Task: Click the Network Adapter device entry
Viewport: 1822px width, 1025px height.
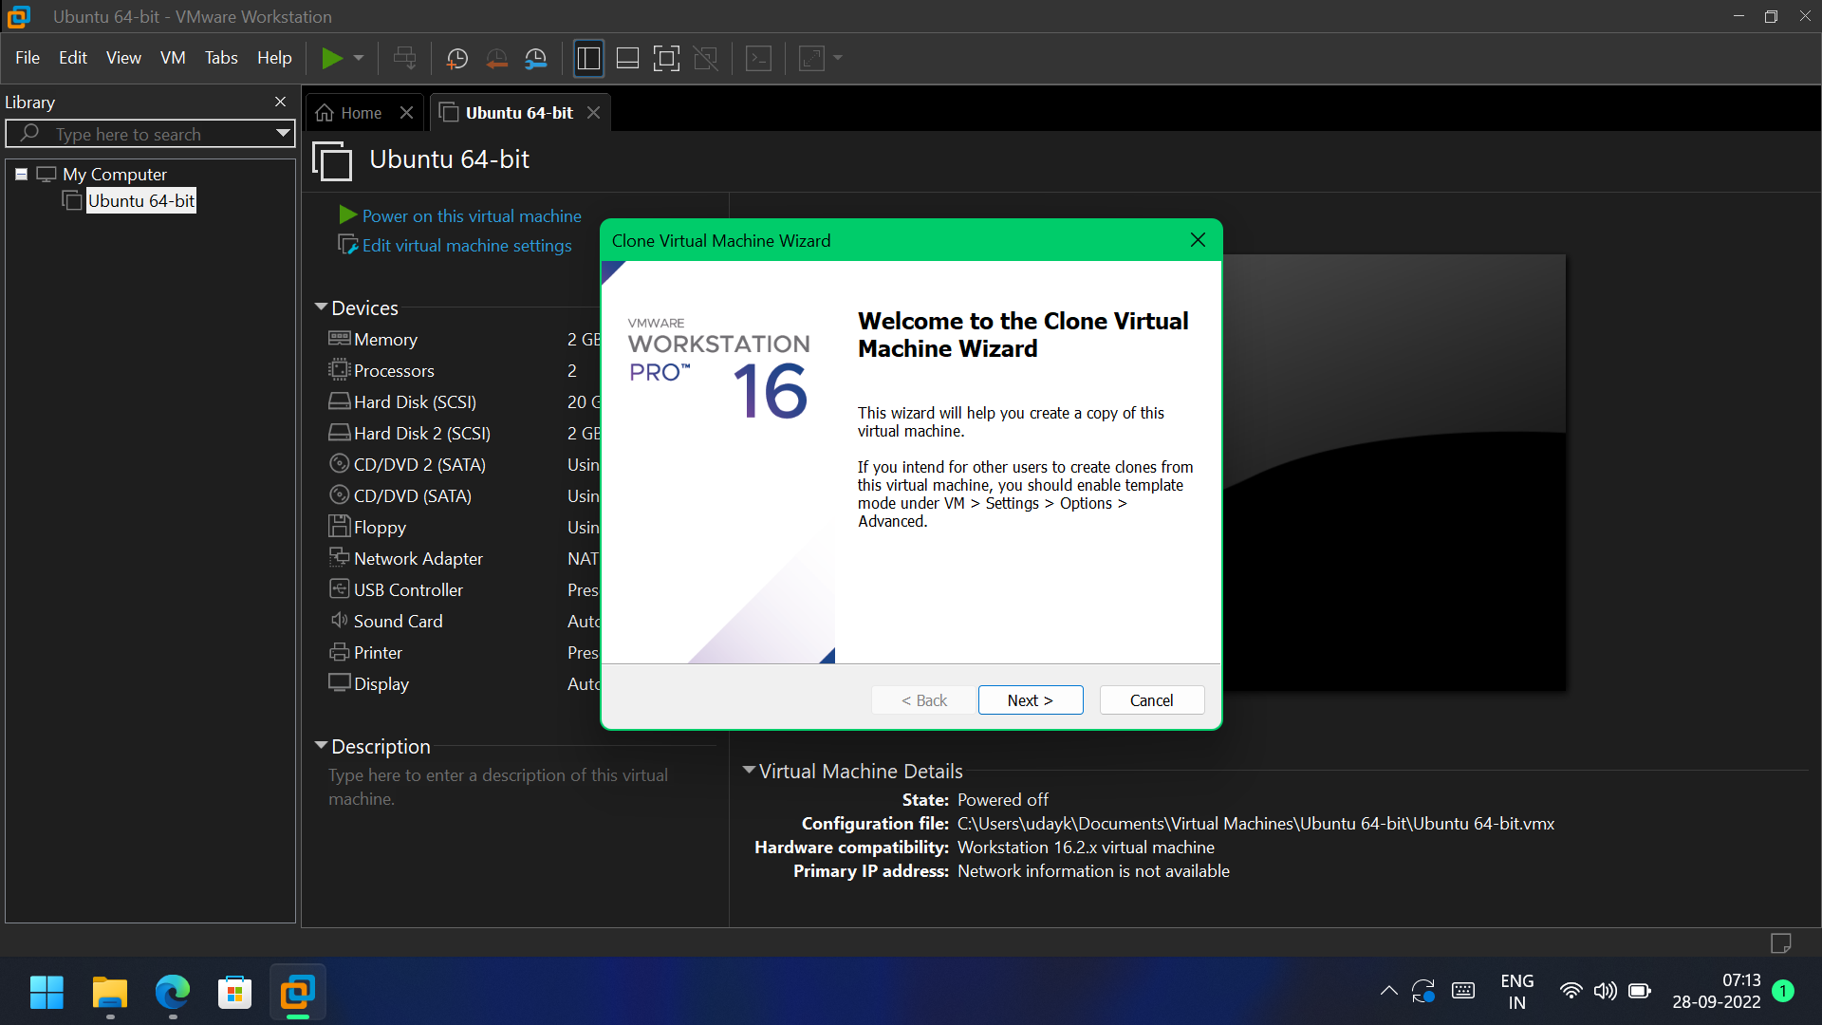Action: pos(418,559)
